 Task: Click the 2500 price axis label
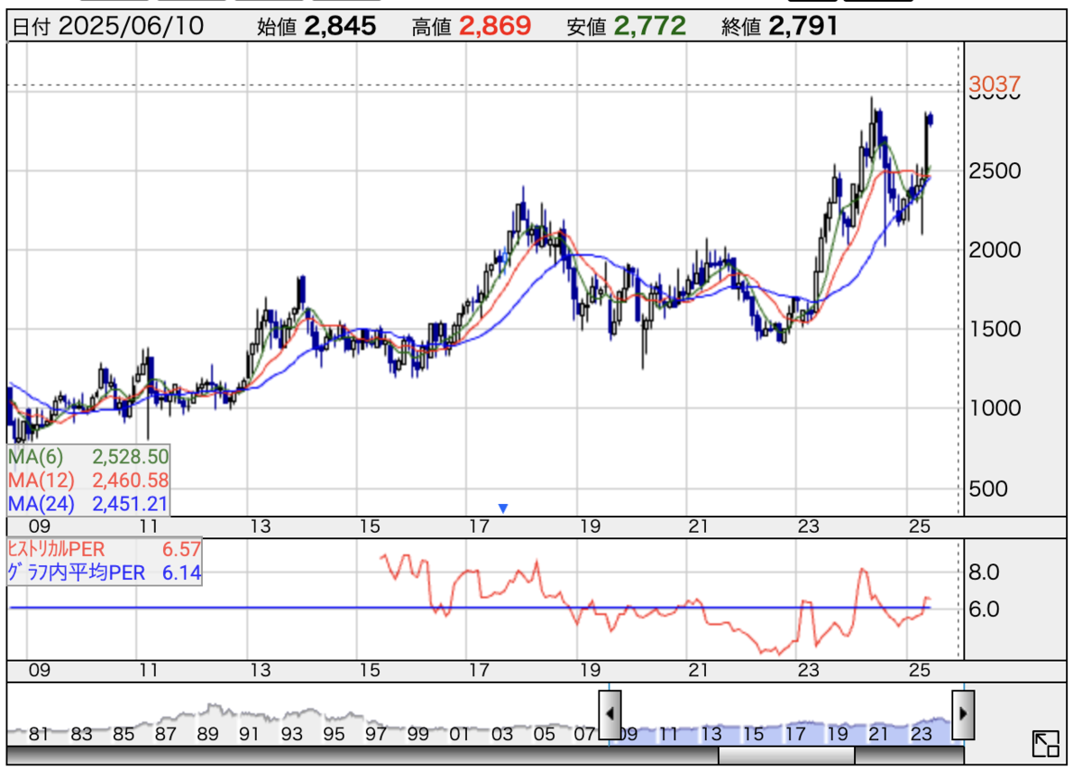996,170
